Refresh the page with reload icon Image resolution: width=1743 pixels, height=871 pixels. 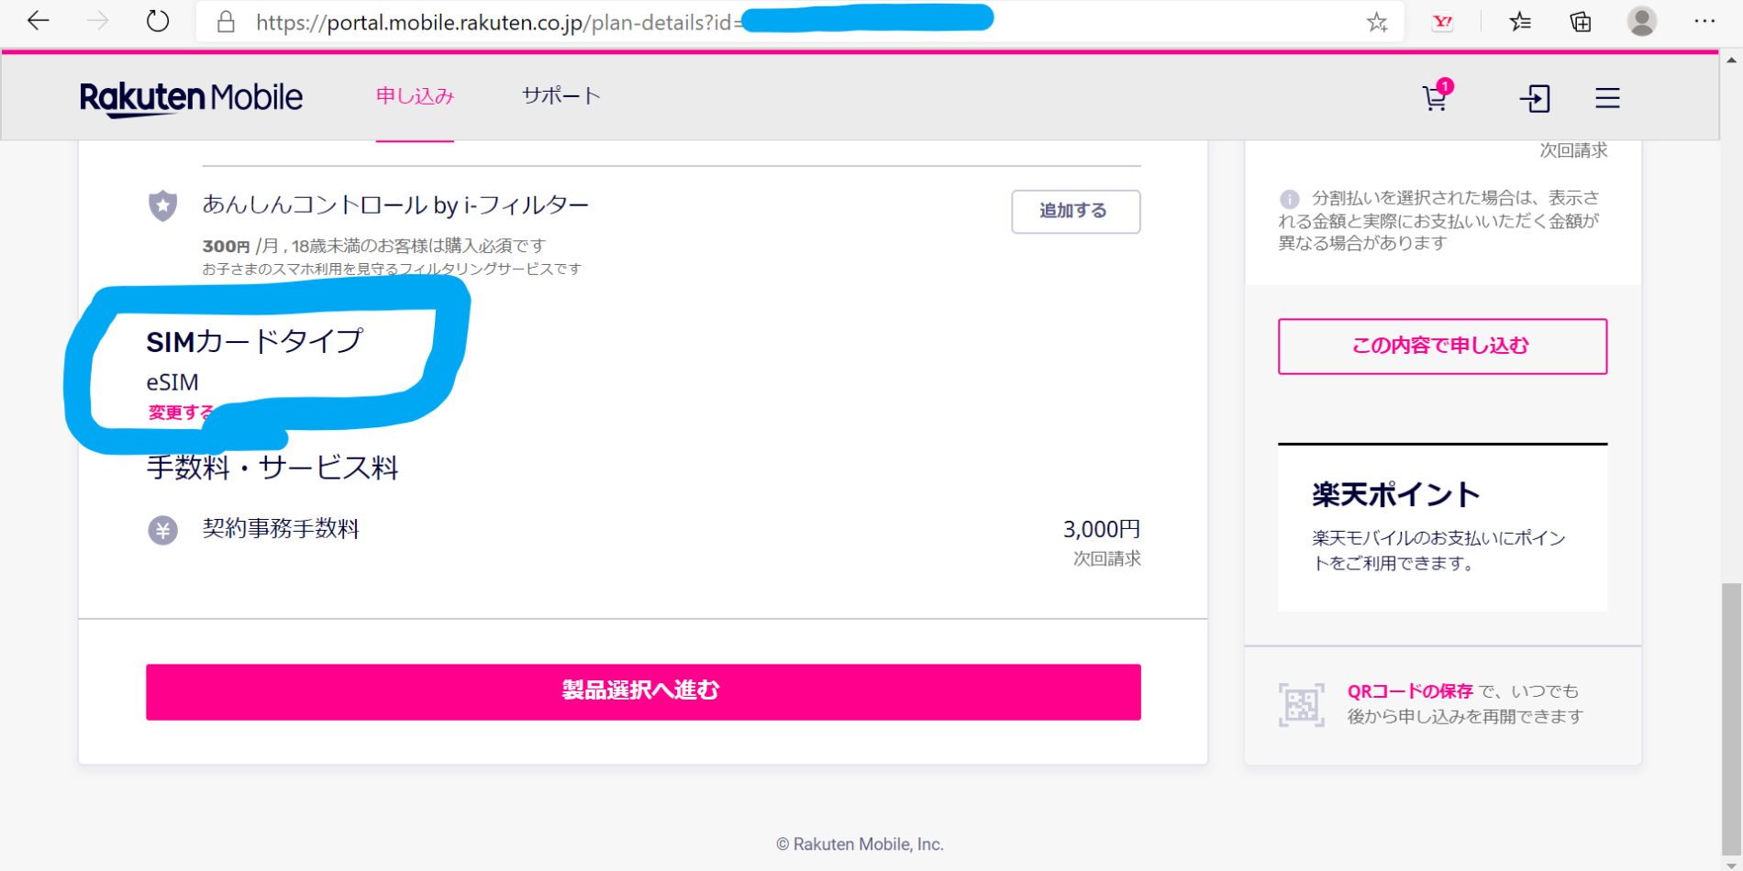[x=158, y=21]
